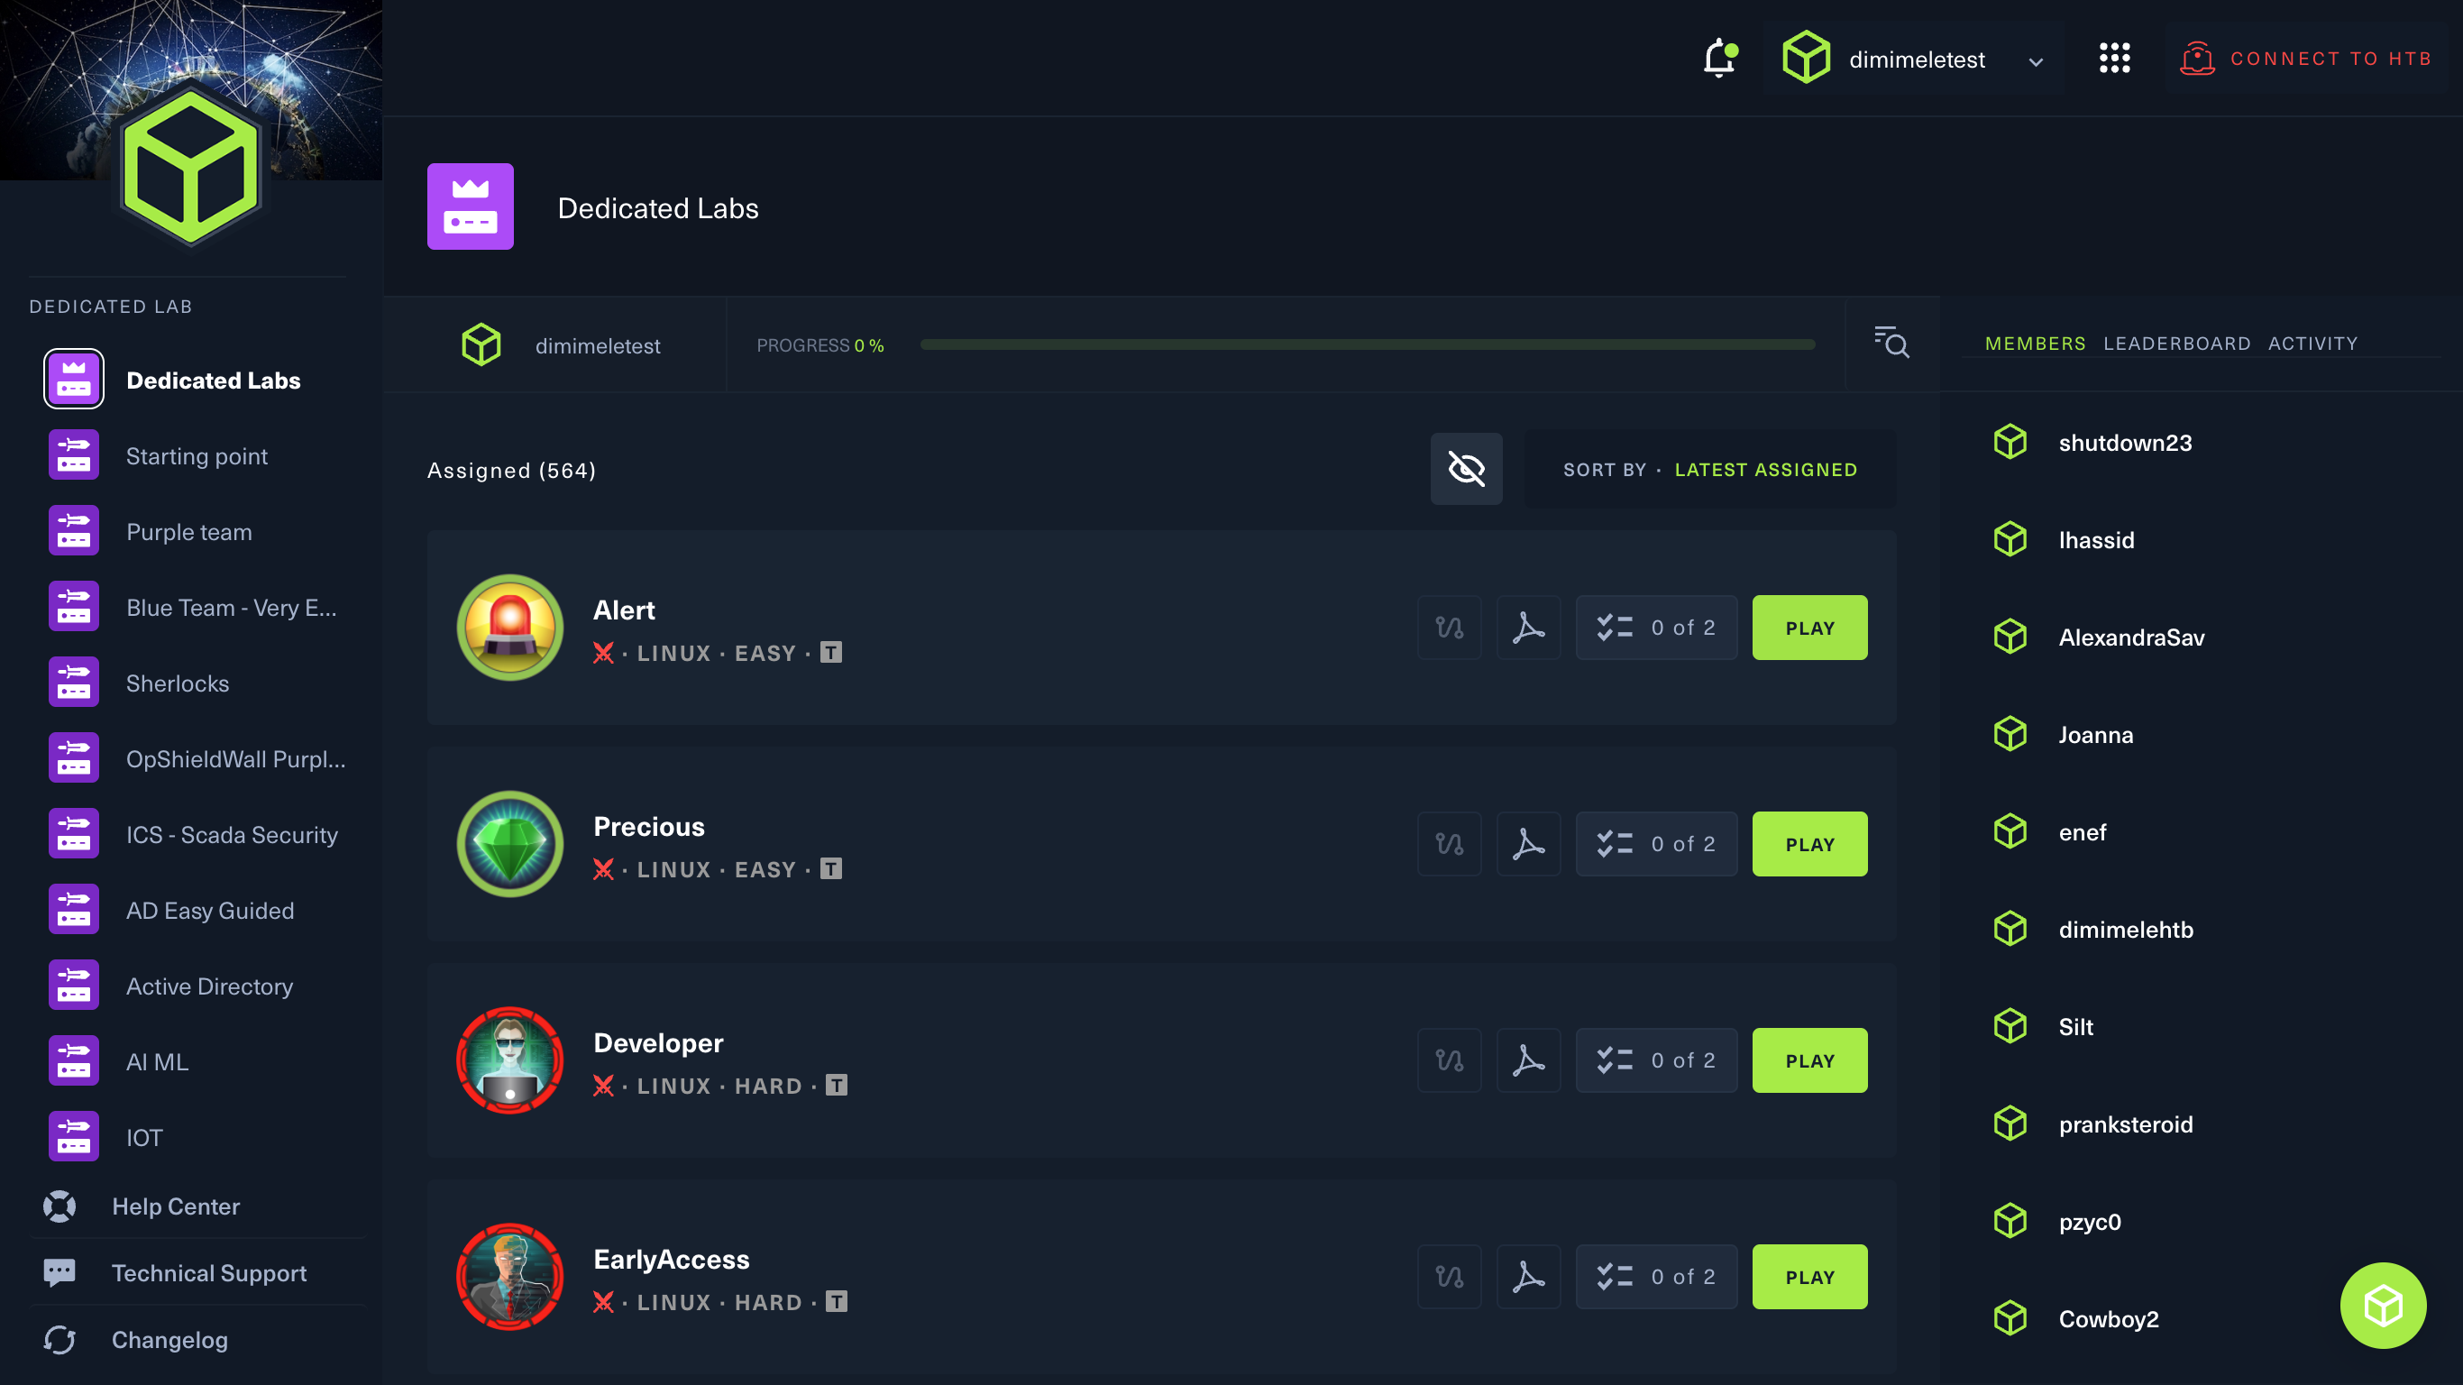This screenshot has height=1385, width=2463.
Task: Play the EarlyAccess machine
Action: [x=1809, y=1276]
